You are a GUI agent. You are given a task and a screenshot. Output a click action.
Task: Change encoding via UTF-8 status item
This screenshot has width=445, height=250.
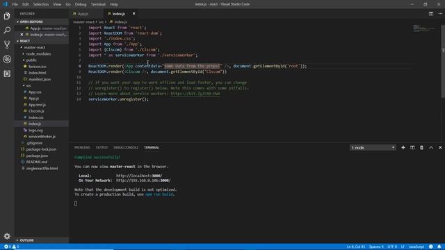pyautogui.click(x=392, y=247)
